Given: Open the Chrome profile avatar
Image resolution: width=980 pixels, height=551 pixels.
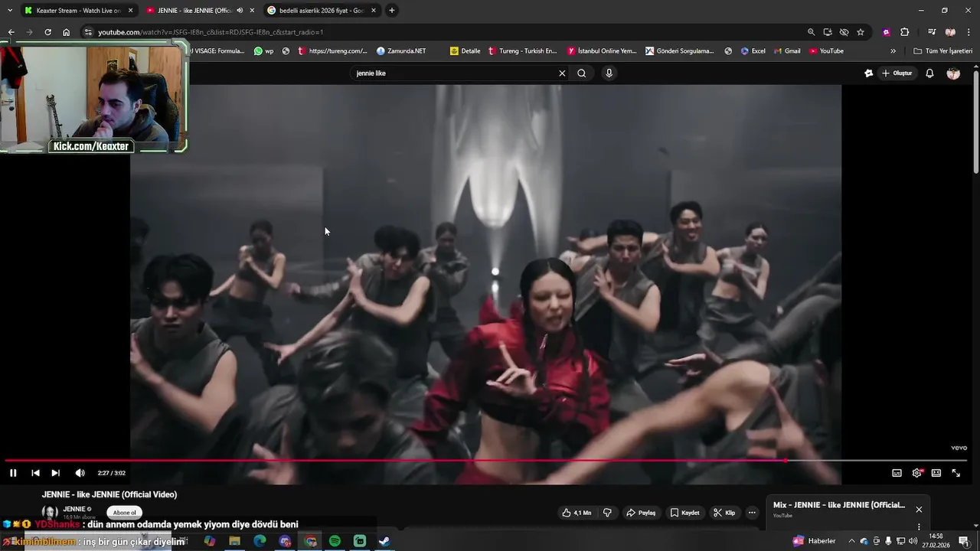Looking at the screenshot, I should coord(950,32).
